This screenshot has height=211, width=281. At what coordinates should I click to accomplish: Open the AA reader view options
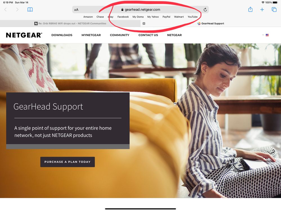click(x=76, y=10)
